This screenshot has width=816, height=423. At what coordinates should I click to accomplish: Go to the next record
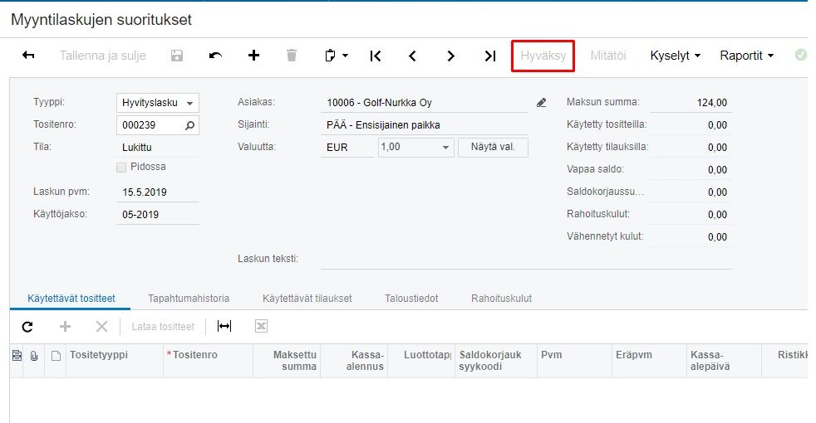point(450,56)
